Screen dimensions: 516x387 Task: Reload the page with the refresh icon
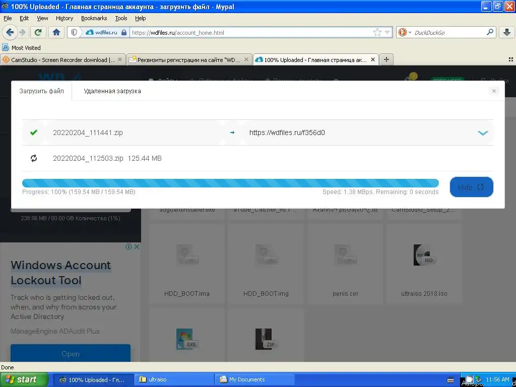click(38, 32)
